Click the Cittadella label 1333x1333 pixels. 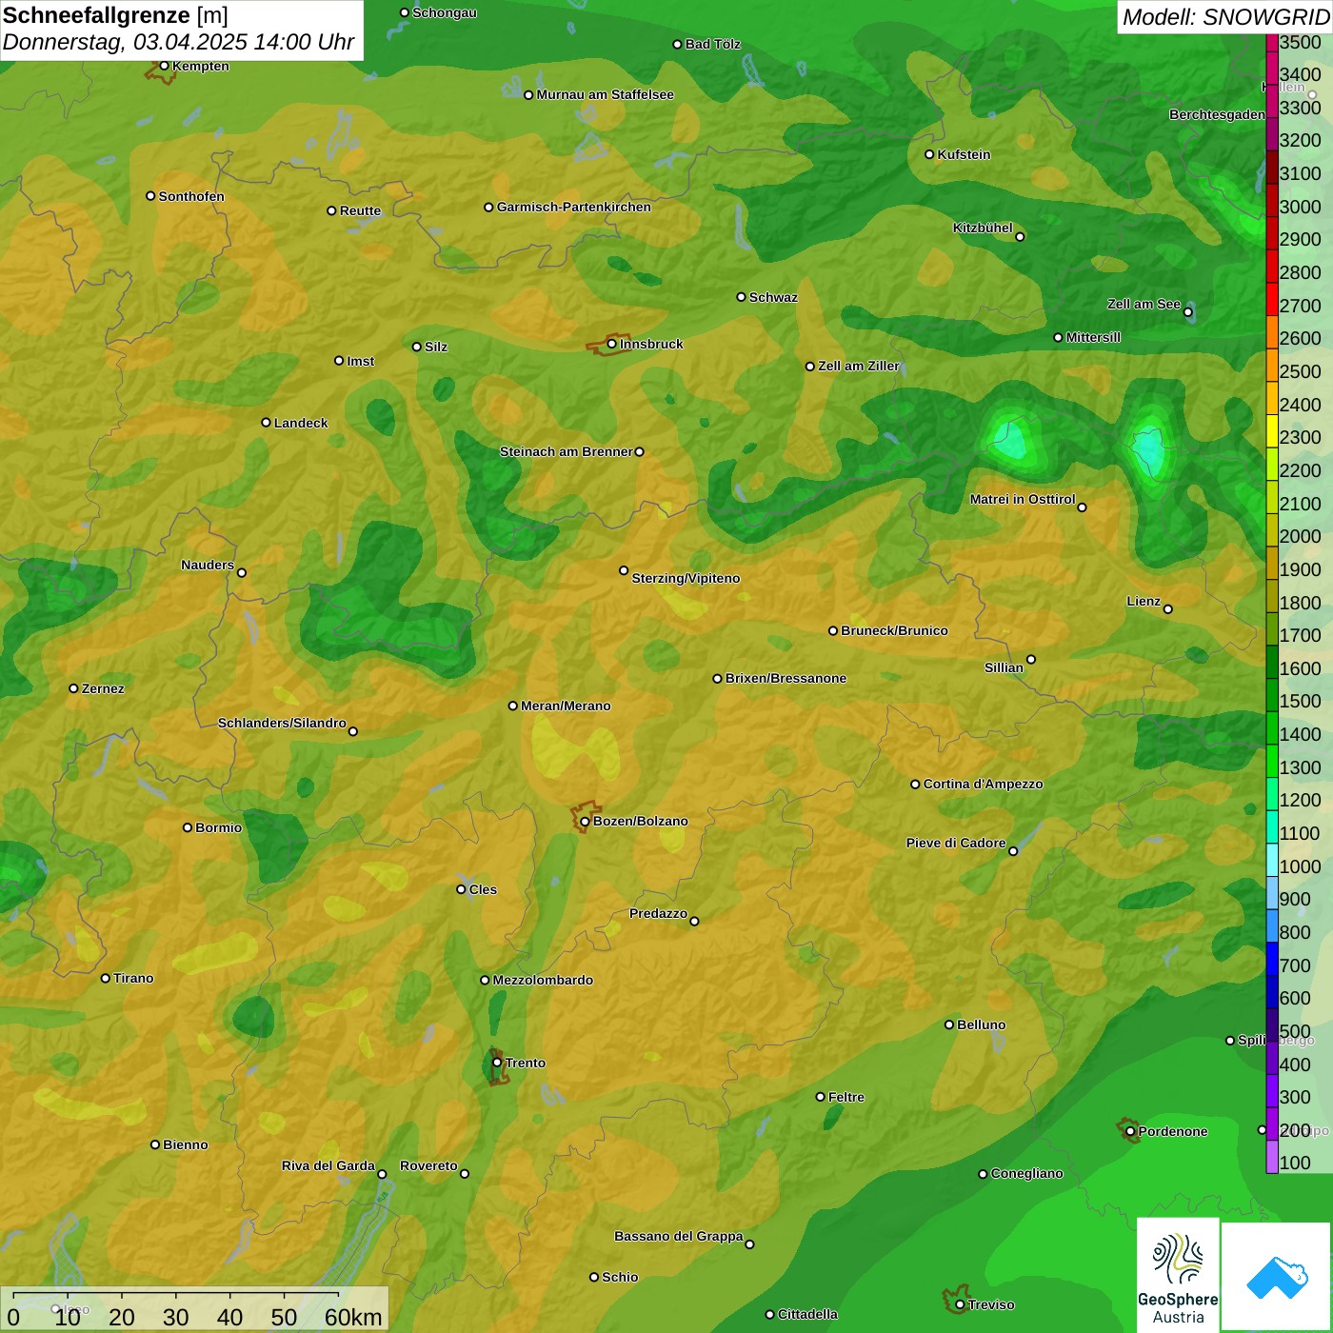[807, 1314]
